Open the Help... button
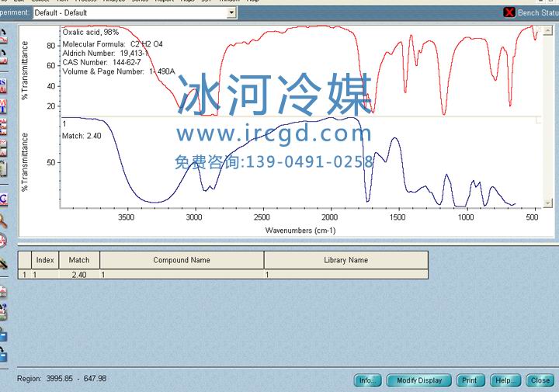This screenshot has width=559, height=392. 505,380
